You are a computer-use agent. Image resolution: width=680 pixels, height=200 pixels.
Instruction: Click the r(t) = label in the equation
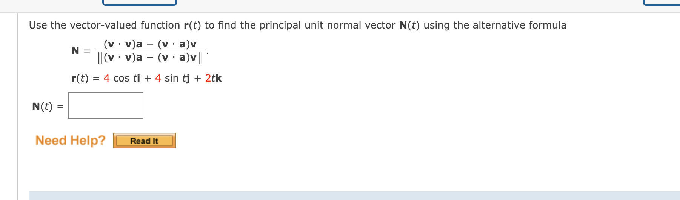[x=85, y=78]
